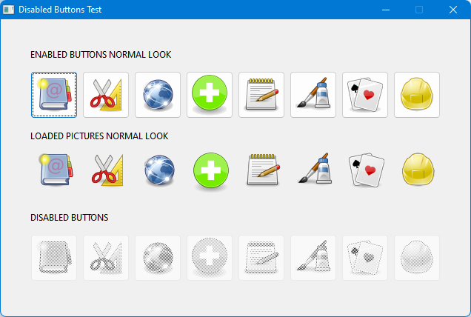Image resolution: width=471 pixels, height=317 pixels.
Task: Click the hard hat picture in loaded pictures row
Action: (417, 170)
